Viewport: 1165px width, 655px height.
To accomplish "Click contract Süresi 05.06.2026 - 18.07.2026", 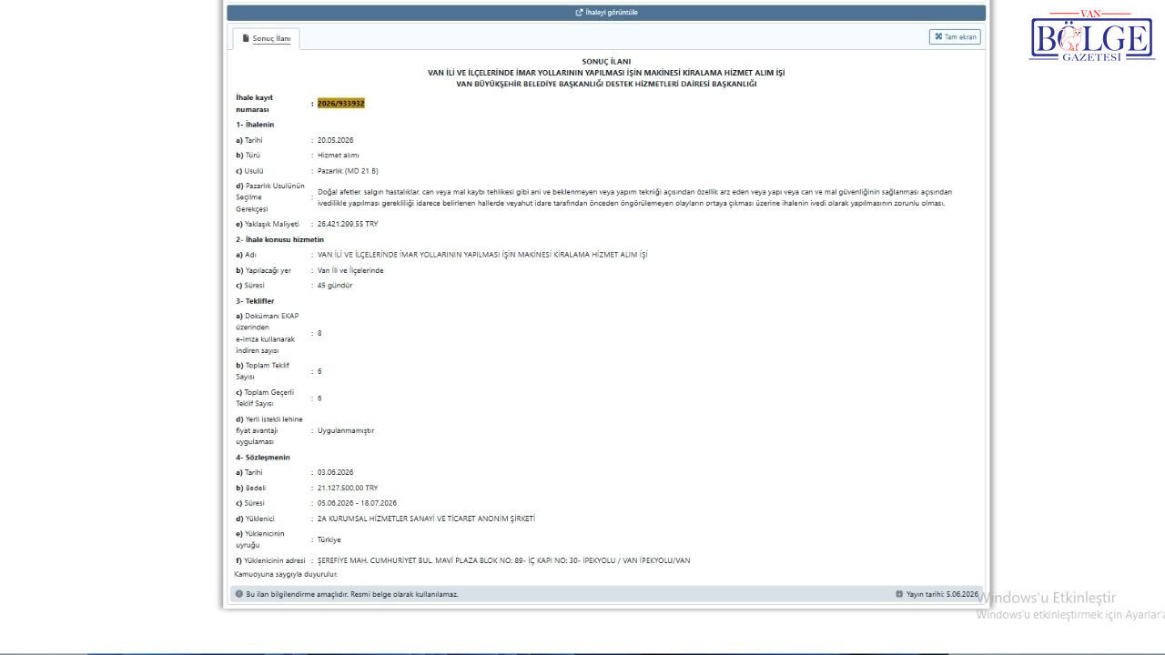I will click(x=357, y=503).
